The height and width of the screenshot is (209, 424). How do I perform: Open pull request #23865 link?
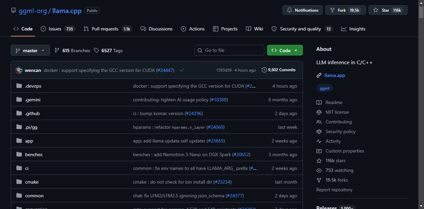[x=216, y=141]
